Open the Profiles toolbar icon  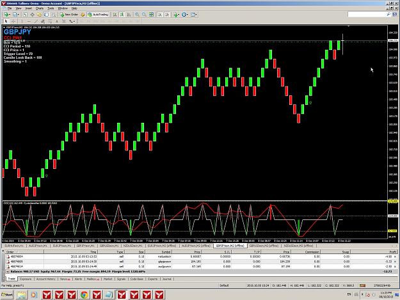coord(15,15)
